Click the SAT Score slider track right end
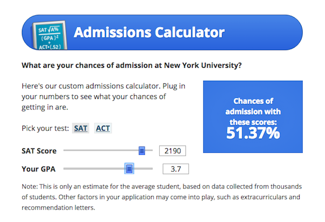Viewport: 325px width, 222px height. point(151,151)
